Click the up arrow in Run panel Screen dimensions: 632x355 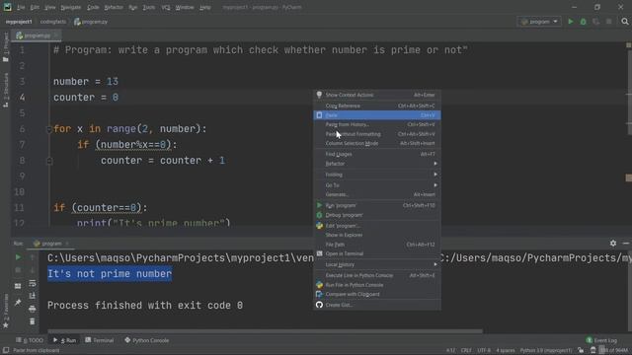point(33,257)
